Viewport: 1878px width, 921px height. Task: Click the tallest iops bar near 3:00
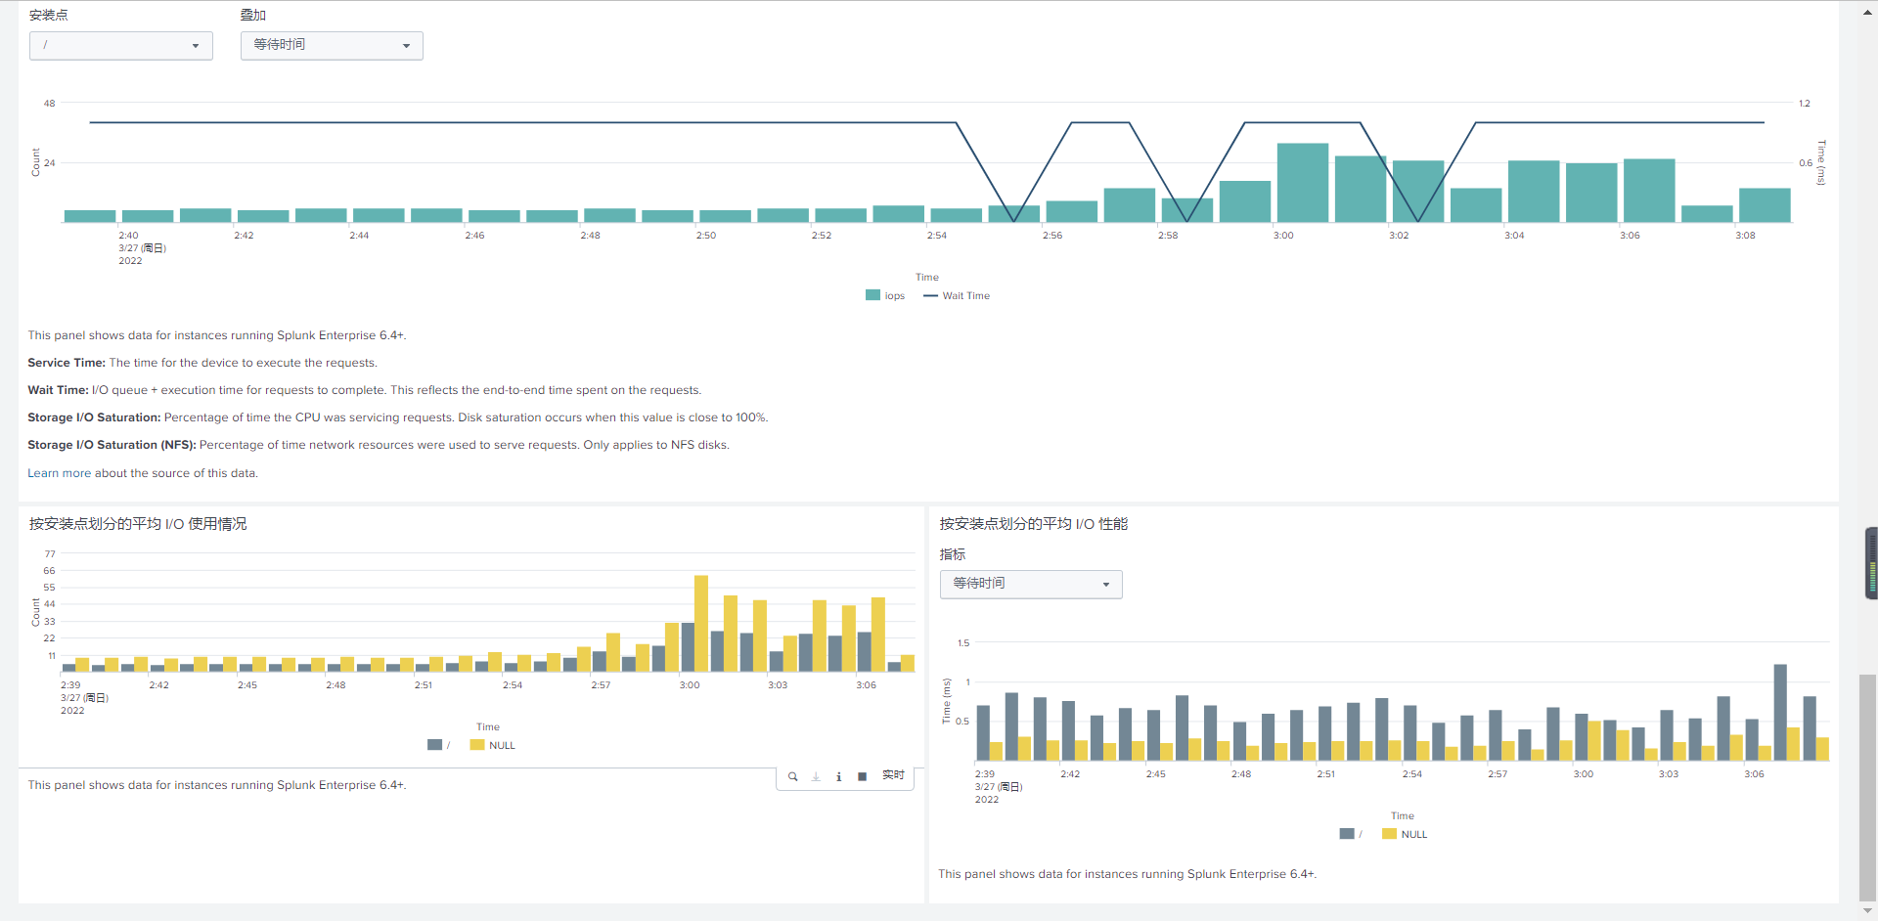[x=1303, y=183]
